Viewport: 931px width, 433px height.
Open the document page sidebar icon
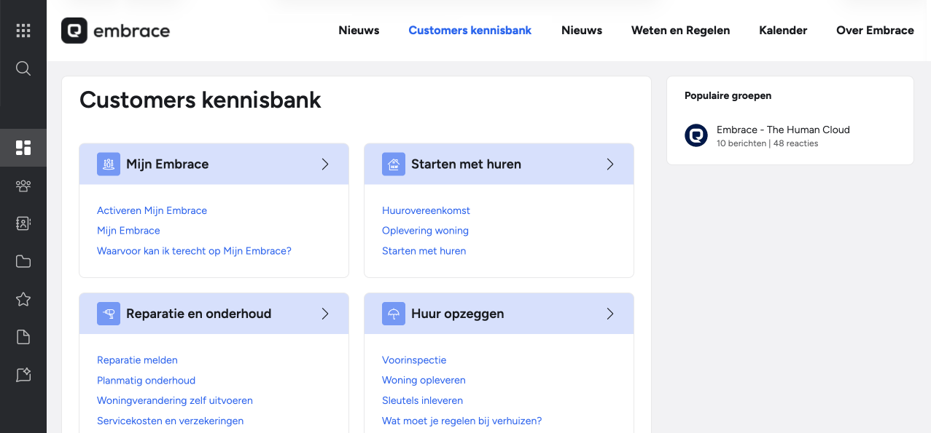tap(23, 337)
